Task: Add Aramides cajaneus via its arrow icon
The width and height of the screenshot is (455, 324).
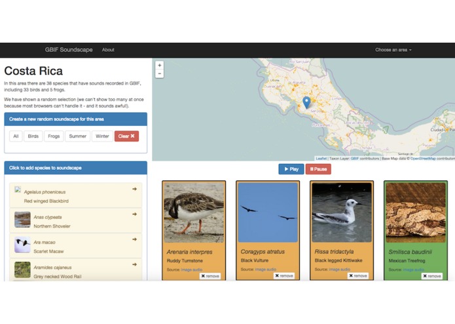Action: [x=134, y=264]
